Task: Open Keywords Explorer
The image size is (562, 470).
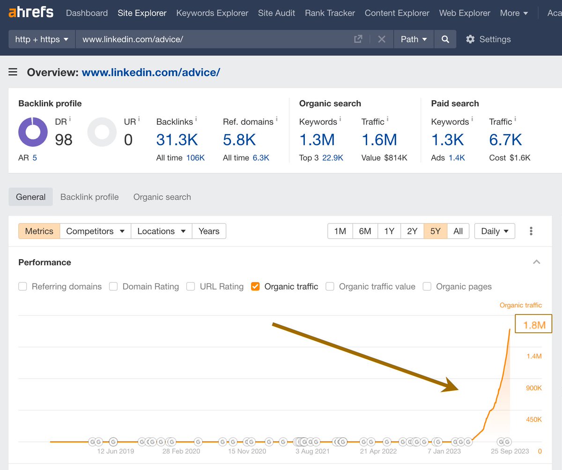Action: tap(212, 13)
